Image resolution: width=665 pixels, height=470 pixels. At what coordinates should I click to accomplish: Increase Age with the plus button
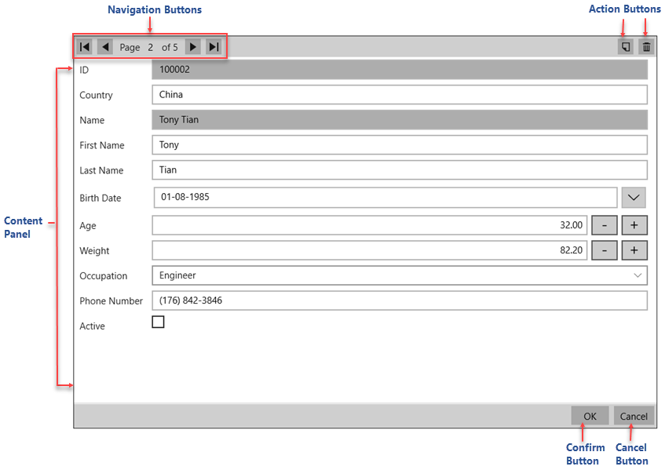(x=634, y=226)
